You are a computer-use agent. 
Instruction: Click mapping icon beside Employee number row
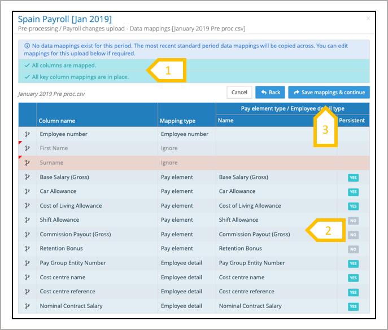point(27,134)
